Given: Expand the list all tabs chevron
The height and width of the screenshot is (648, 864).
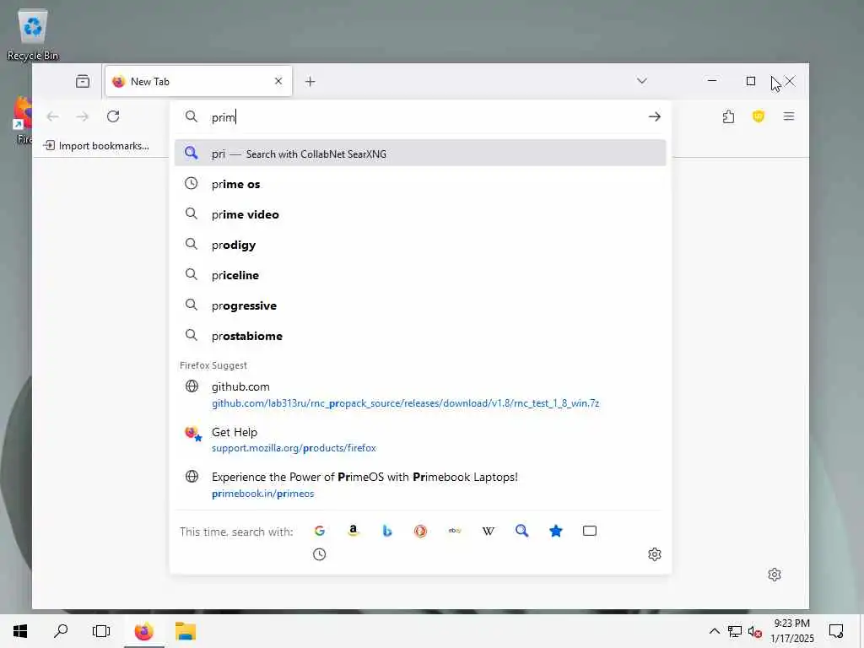Looking at the screenshot, I should coord(642,81).
